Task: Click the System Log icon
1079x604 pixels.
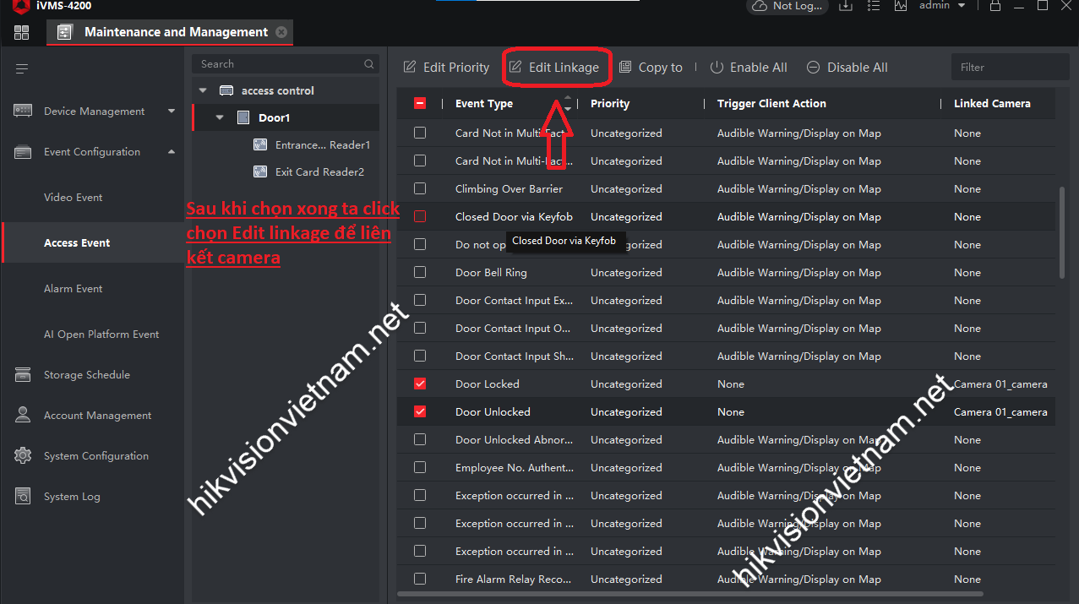Action: pyautogui.click(x=23, y=497)
